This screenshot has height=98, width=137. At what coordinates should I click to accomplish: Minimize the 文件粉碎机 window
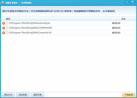click(127, 2)
